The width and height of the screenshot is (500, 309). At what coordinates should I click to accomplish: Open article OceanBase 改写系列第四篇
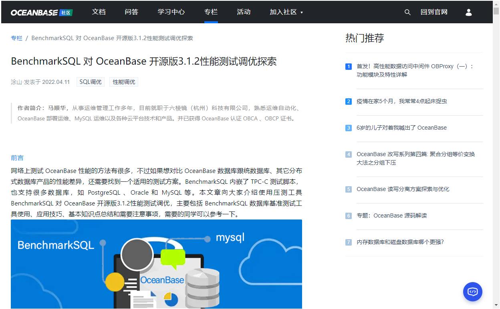pyautogui.click(x=416, y=159)
